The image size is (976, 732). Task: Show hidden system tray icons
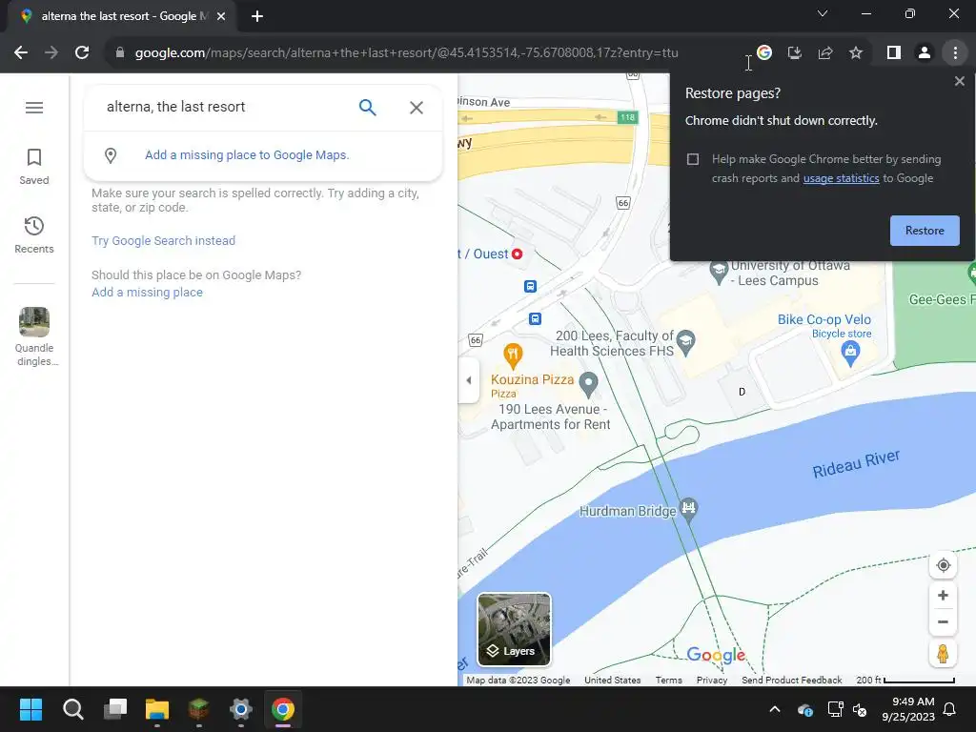[775, 709]
